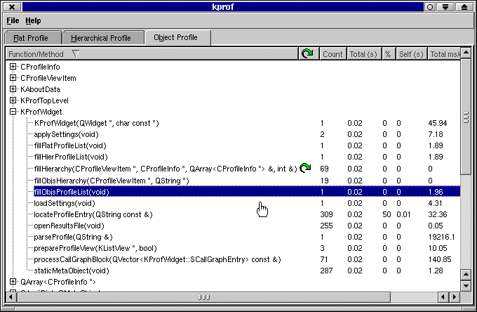Switch to the Flat Profile tab
Image resolution: width=477 pixels, height=312 pixels.
click(32, 38)
